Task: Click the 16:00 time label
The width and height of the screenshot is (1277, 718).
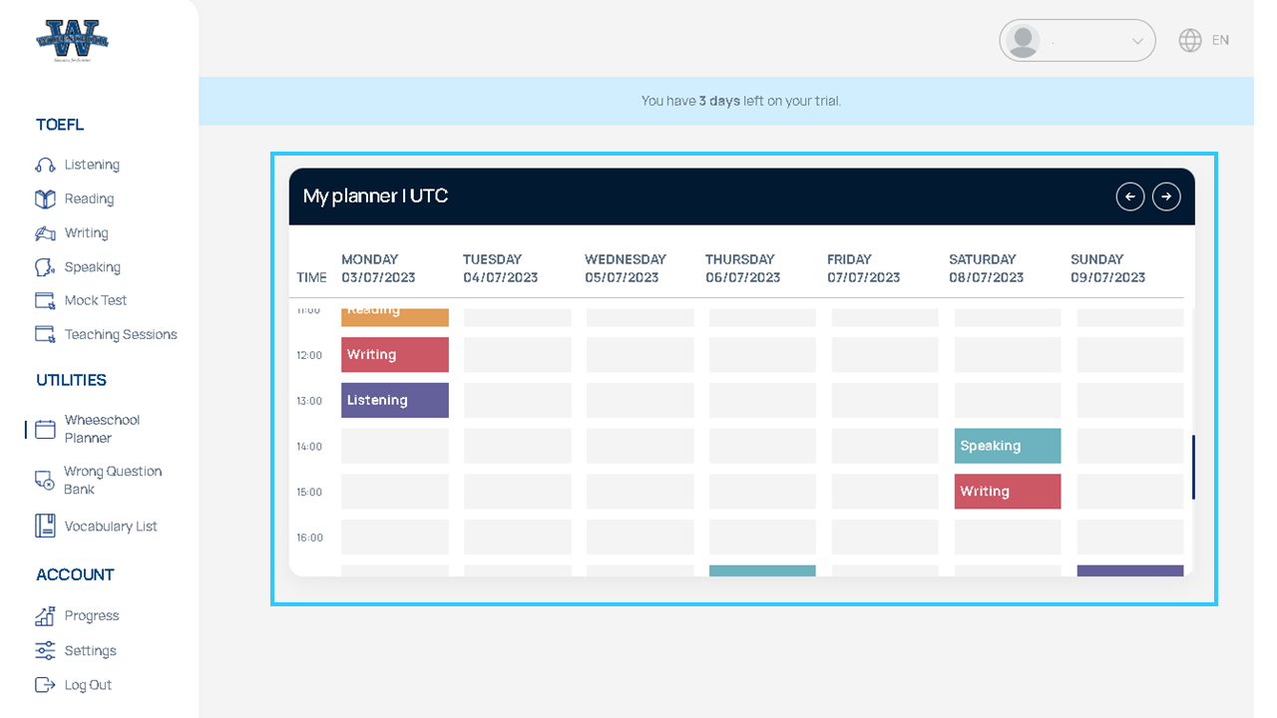Action: (309, 538)
